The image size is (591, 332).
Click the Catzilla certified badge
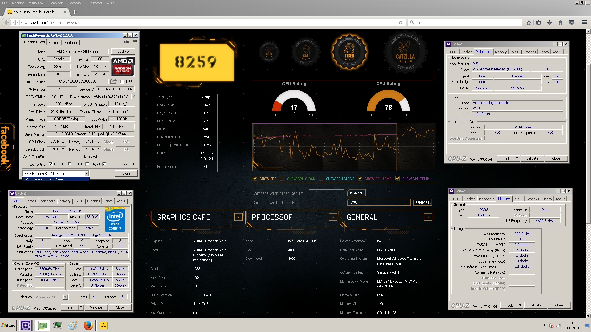tap(406, 52)
